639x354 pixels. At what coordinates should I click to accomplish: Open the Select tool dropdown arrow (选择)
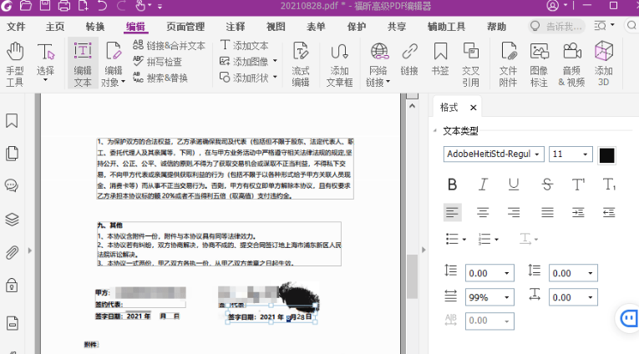[x=45, y=80]
